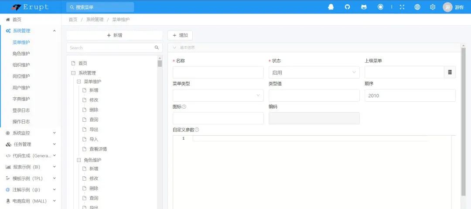Click home icon beside 首页 in sidebar
Viewport: 471px width, 209px height.
pos(8,20)
